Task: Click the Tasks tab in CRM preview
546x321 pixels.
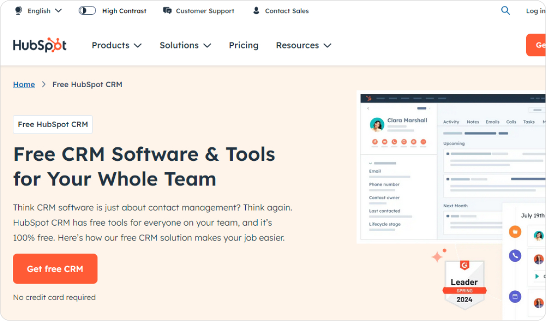Action: click(529, 122)
